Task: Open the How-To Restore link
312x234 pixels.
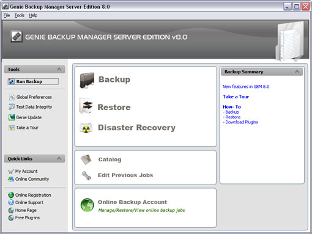Action: tap(233, 117)
